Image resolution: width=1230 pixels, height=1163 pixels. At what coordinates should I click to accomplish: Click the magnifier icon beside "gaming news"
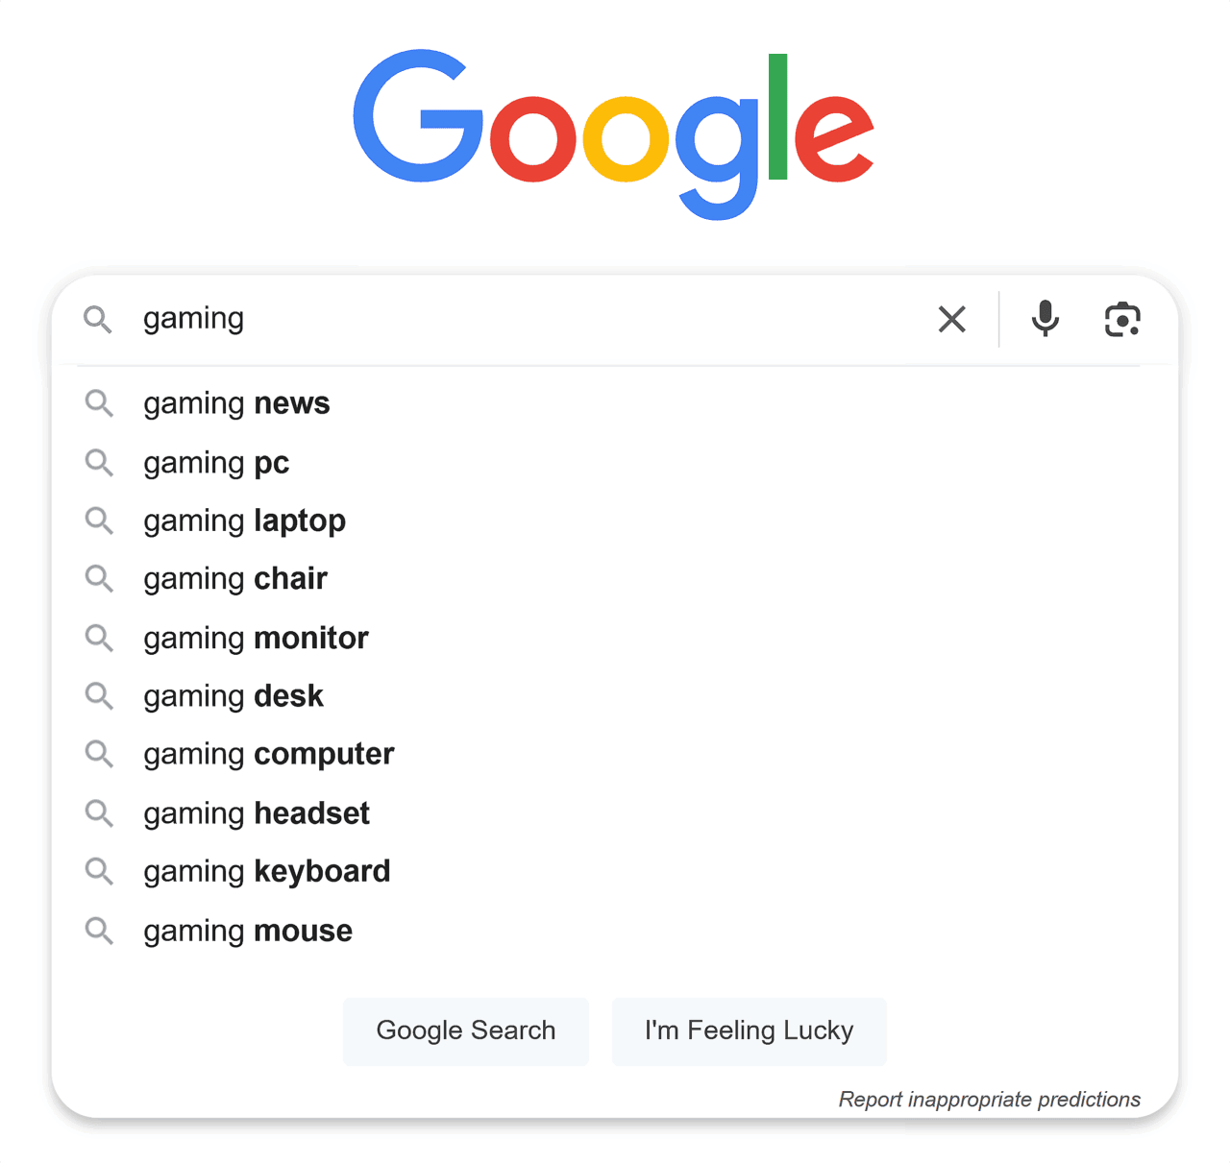coord(99,403)
